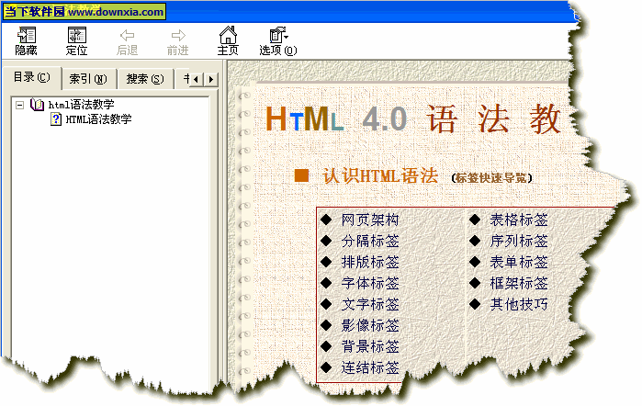
Task: Open the 序列标签 link
Action: (519, 241)
